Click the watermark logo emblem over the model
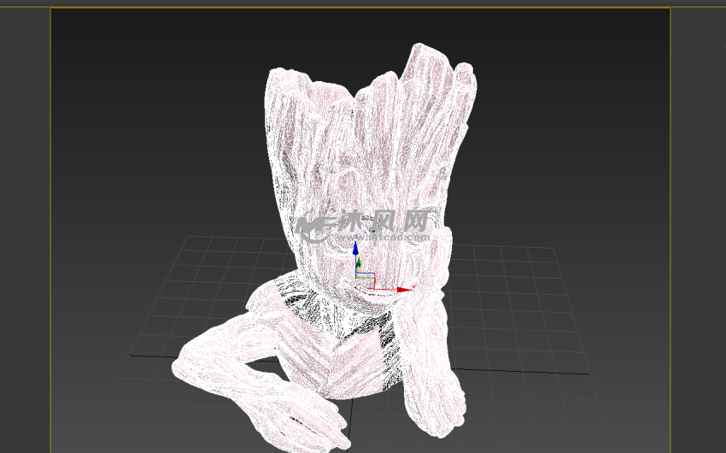The image size is (726, 453). click(x=313, y=226)
